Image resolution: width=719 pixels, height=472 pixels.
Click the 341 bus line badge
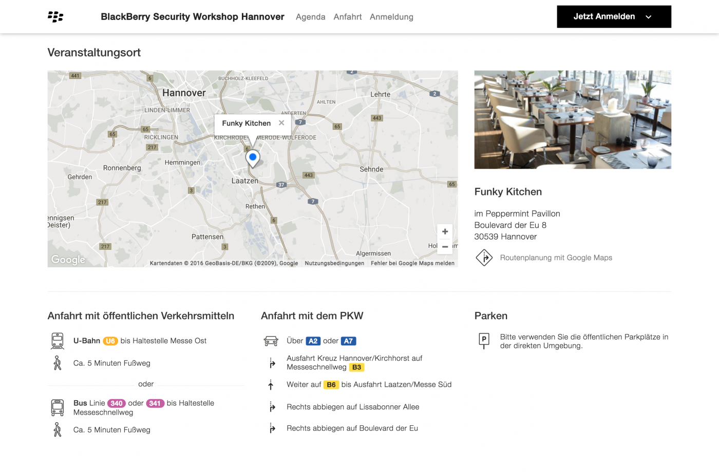tap(155, 403)
